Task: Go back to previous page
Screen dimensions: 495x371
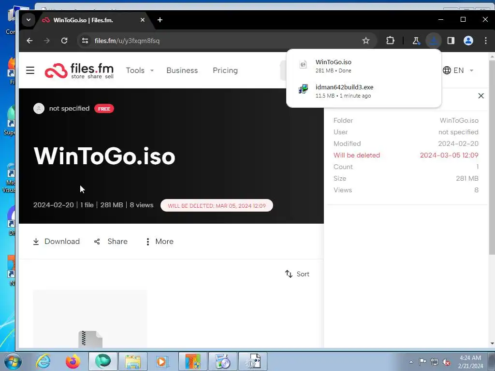Action: tap(29, 41)
